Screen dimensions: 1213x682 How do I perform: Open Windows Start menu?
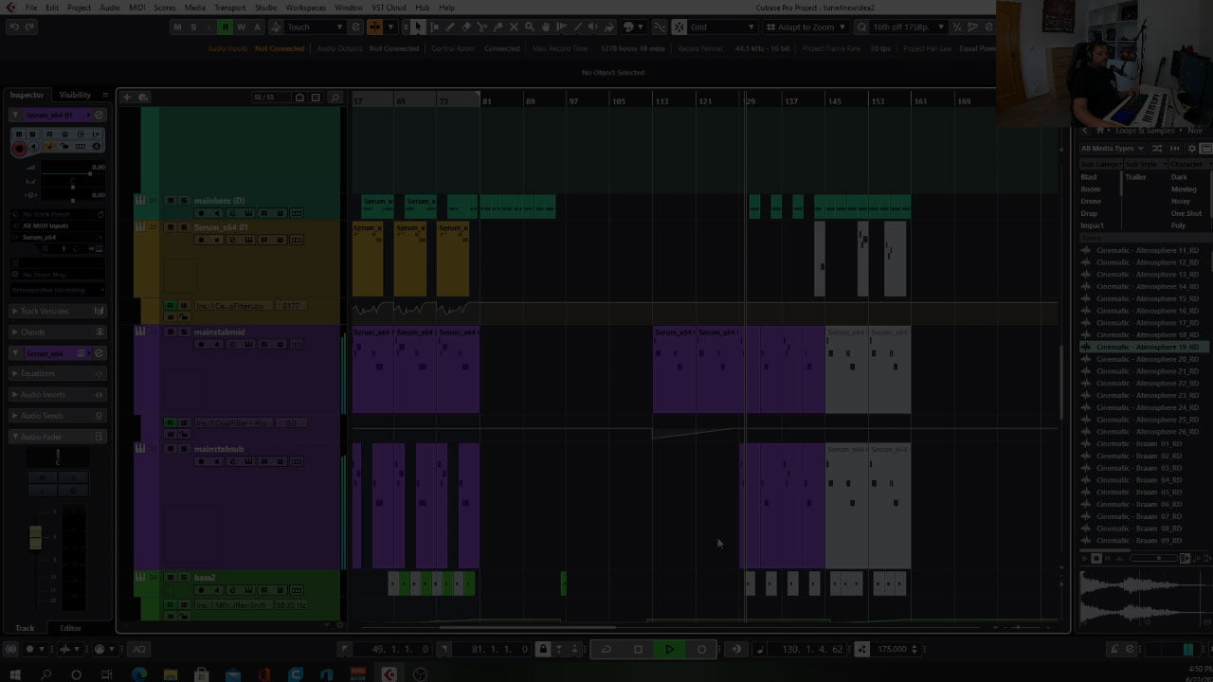[x=13, y=674]
